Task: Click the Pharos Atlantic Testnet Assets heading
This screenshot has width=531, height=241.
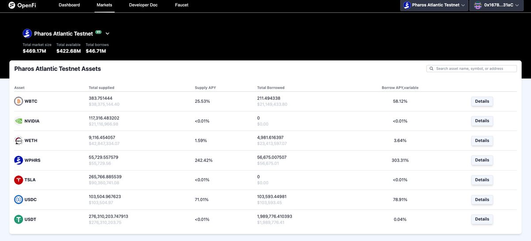Action: (x=58, y=69)
